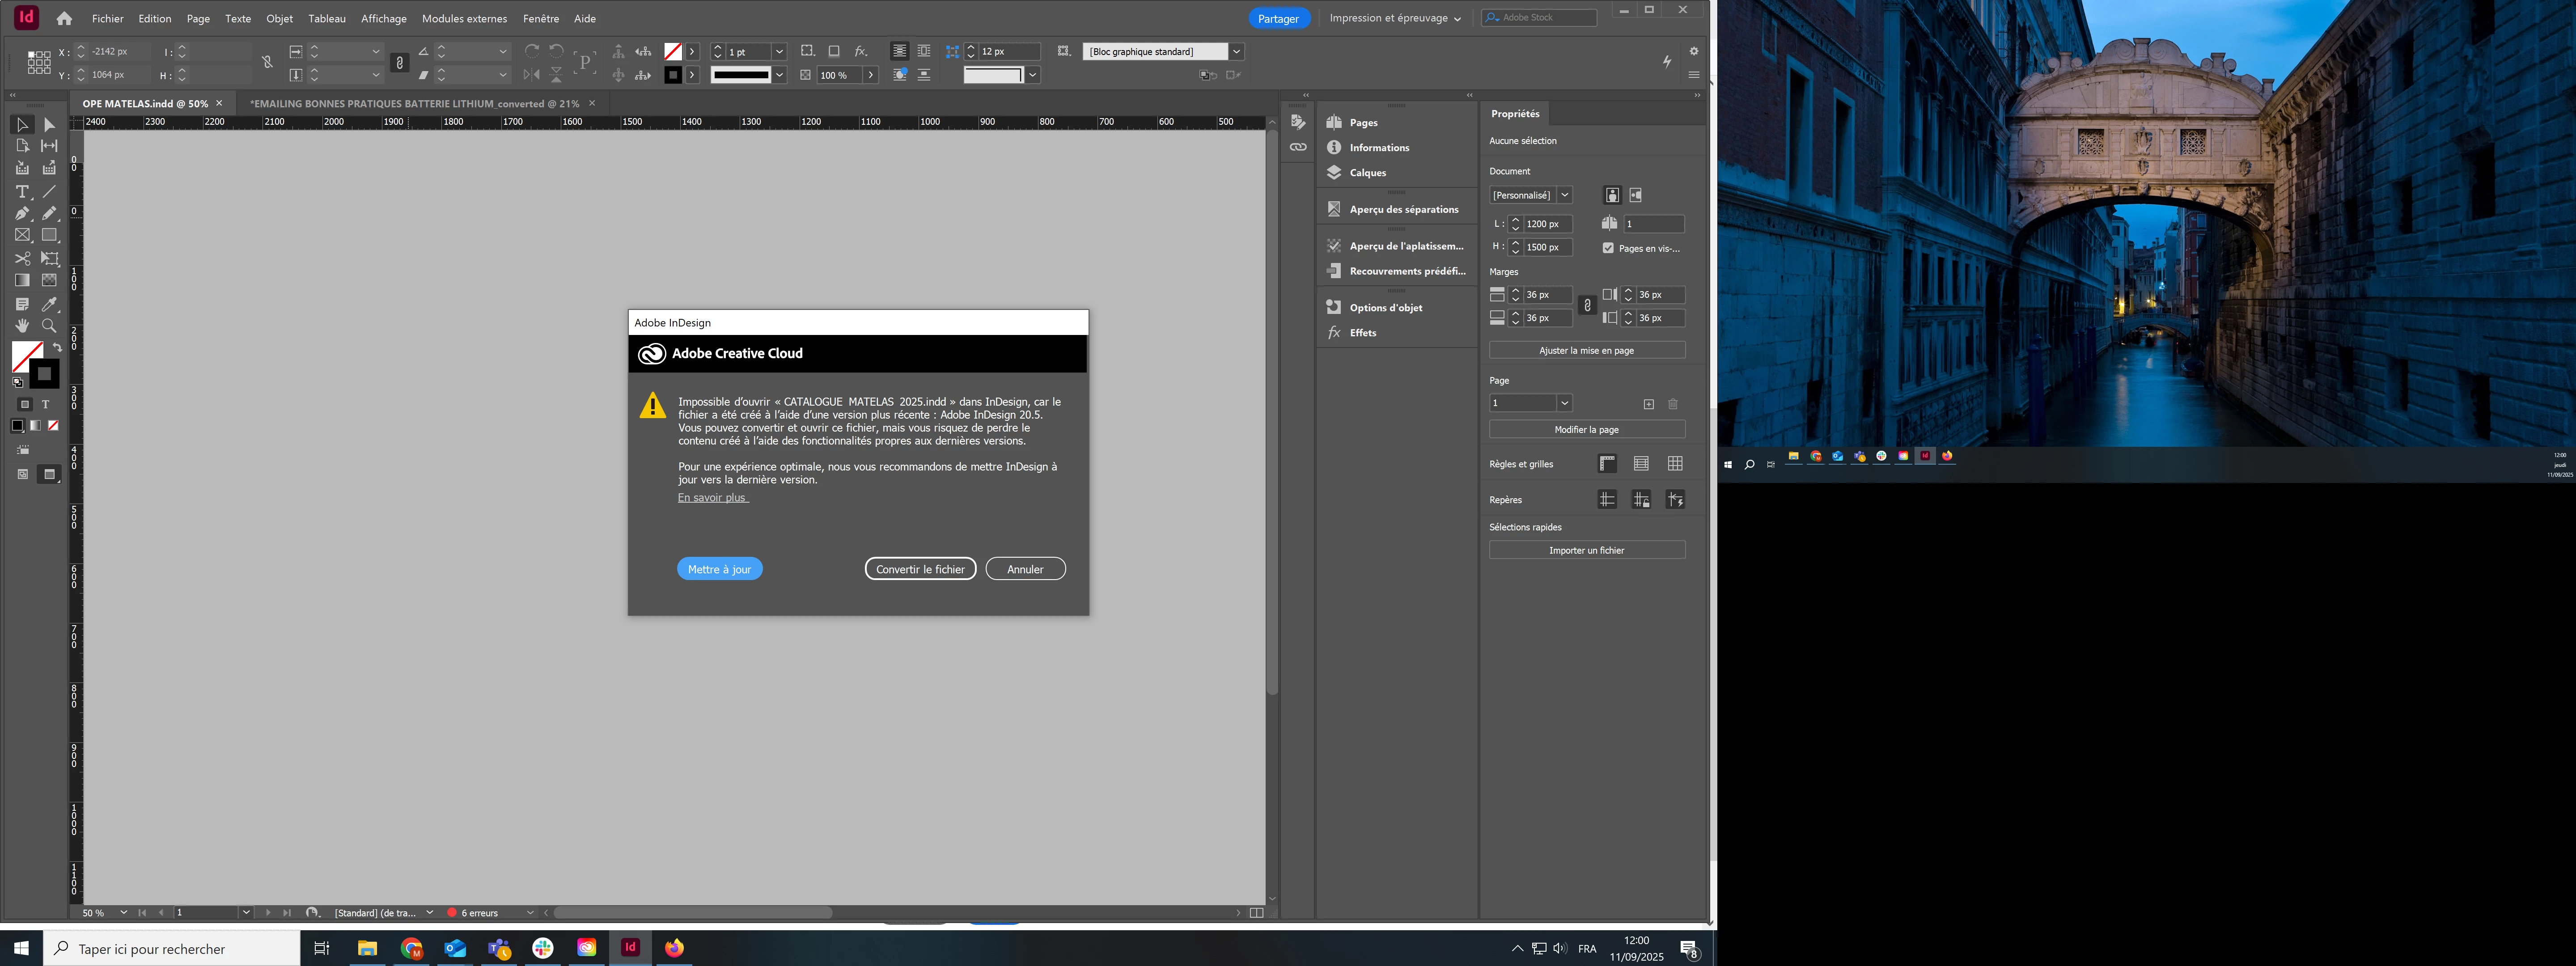Toggle the margins link chain icon

coord(1587,306)
